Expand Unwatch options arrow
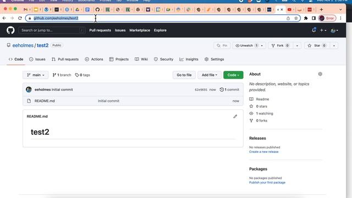This screenshot has height=198, width=352. click(262, 46)
